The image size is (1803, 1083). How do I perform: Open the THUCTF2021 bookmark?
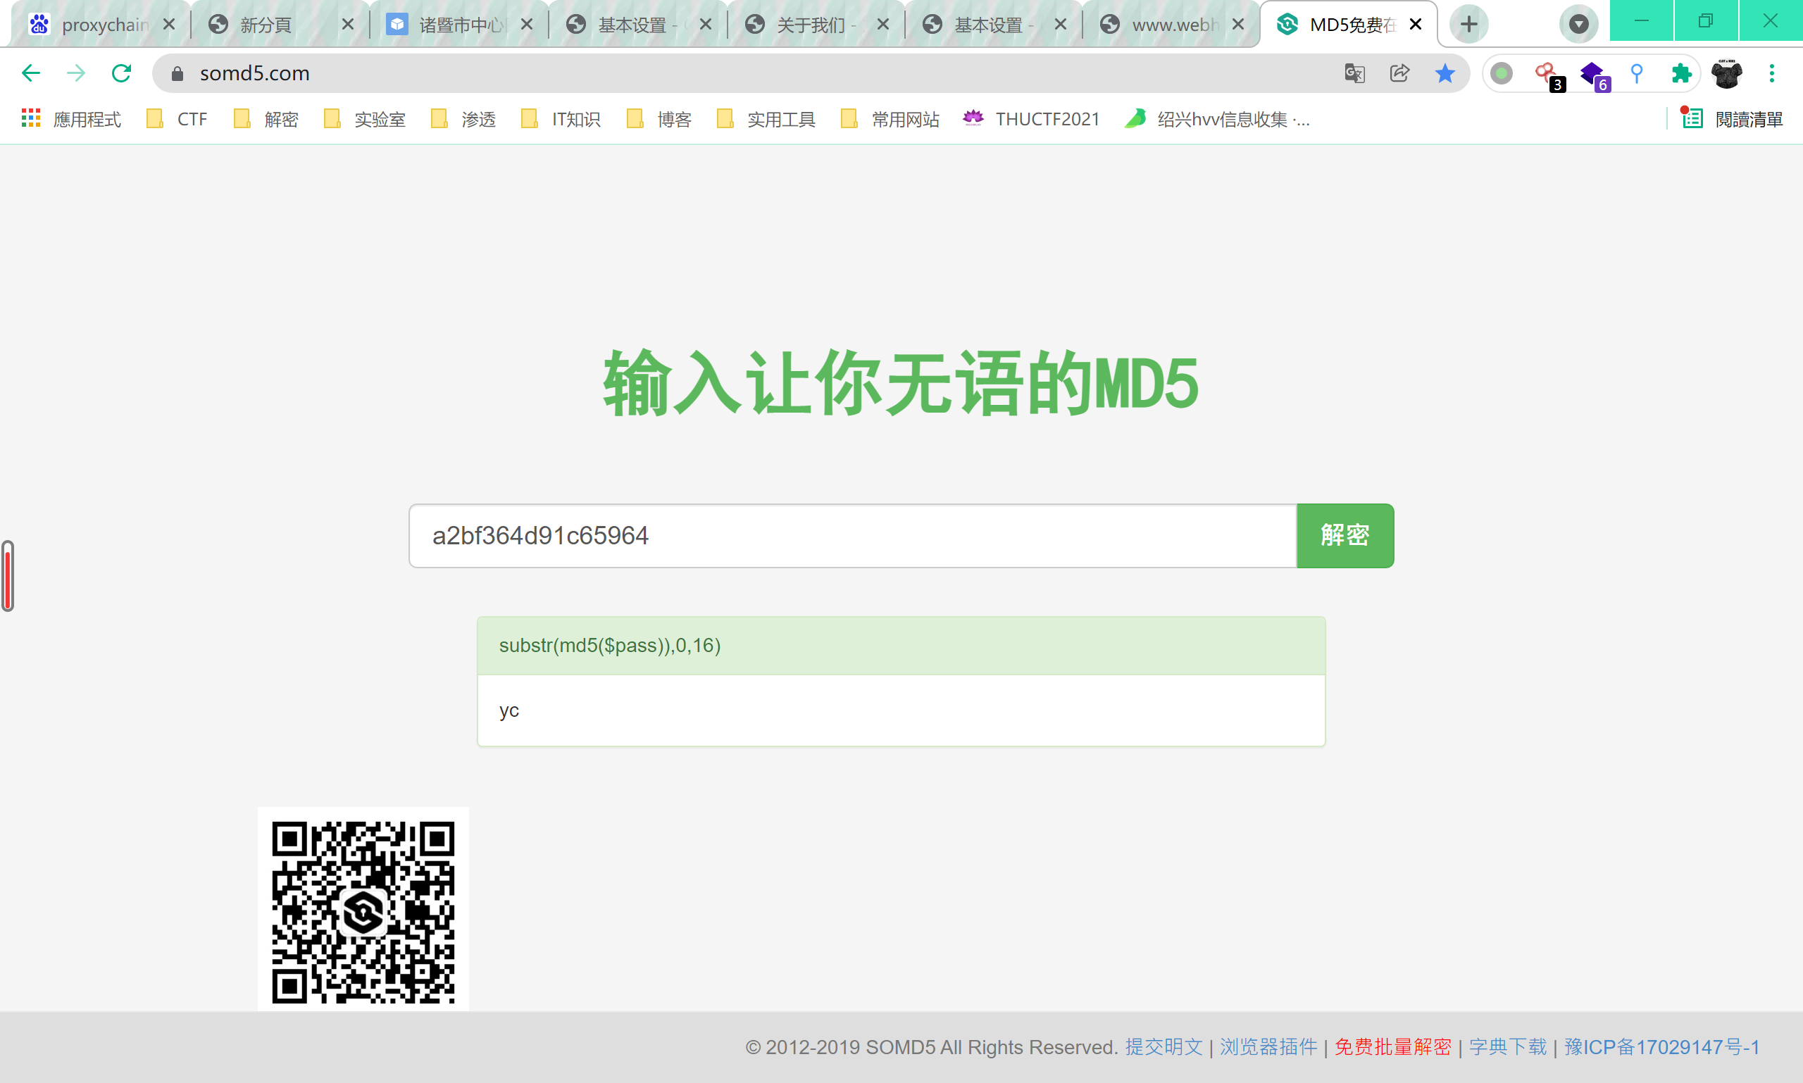pos(1030,118)
